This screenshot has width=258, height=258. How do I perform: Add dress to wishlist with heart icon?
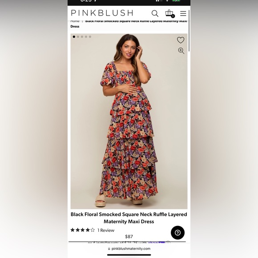coord(181,40)
